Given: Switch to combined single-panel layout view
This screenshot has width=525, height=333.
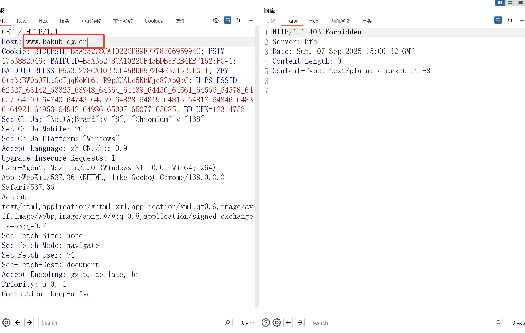Looking at the screenshot, I should point(520,3).
